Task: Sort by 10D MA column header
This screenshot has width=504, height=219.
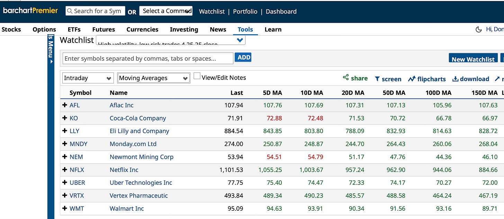Action: (x=312, y=93)
